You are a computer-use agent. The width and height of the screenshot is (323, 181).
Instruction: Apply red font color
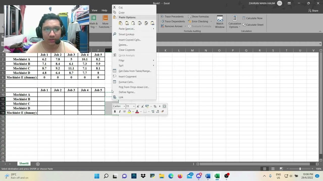137,112
